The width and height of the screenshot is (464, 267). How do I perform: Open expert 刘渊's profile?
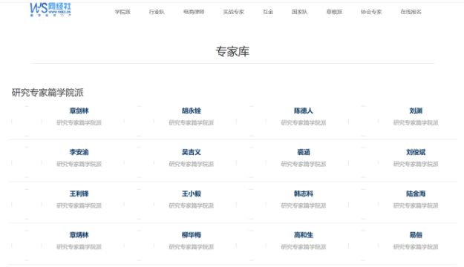[x=416, y=111]
